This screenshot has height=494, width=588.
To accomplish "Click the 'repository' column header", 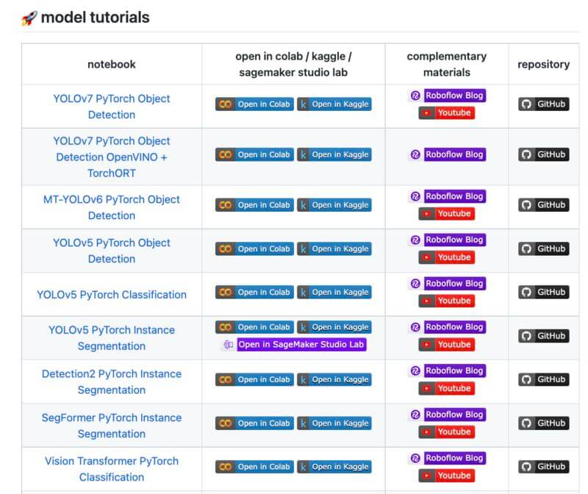I will pyautogui.click(x=544, y=64).
